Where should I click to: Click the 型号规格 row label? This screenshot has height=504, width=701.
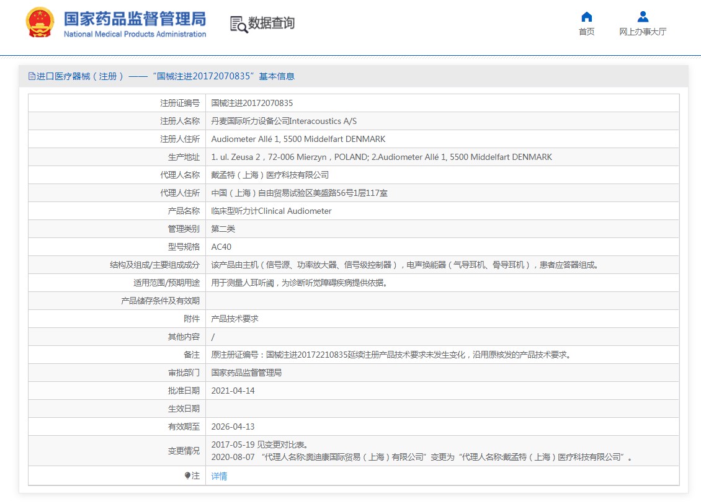click(x=184, y=247)
